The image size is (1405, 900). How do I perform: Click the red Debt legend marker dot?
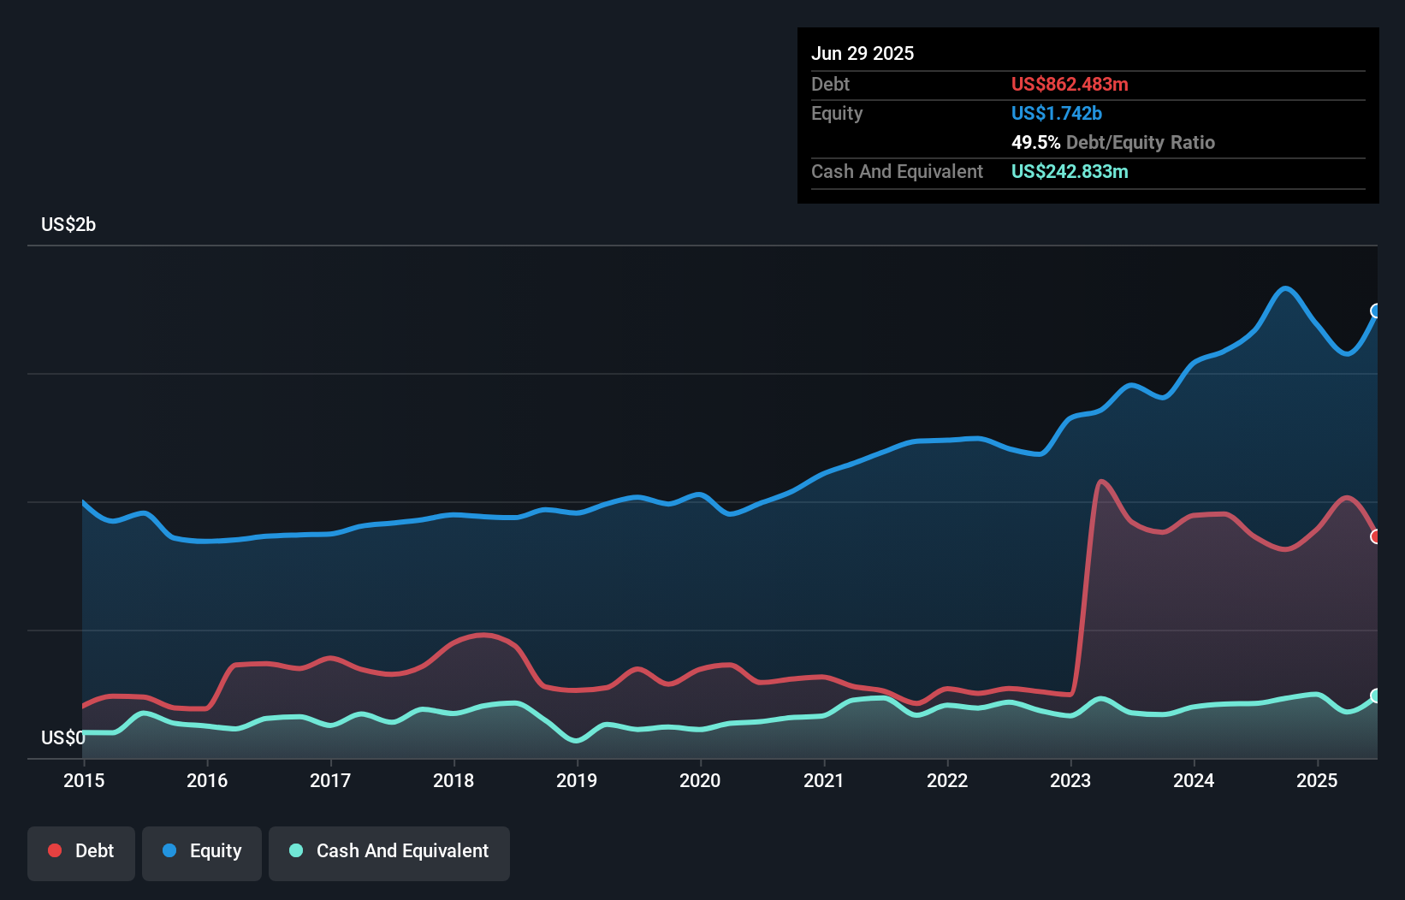tap(53, 850)
